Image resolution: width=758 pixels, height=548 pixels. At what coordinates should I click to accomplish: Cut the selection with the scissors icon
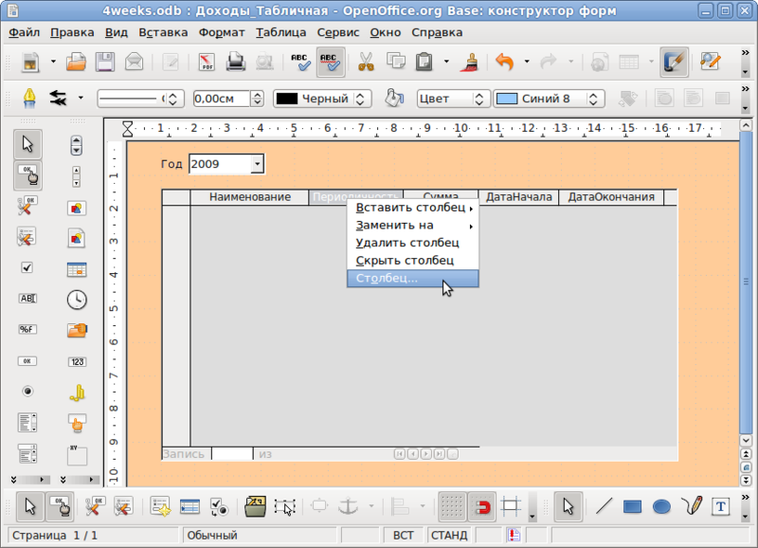click(366, 63)
